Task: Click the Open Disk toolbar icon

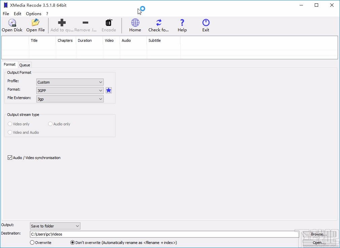Action: tap(12, 23)
